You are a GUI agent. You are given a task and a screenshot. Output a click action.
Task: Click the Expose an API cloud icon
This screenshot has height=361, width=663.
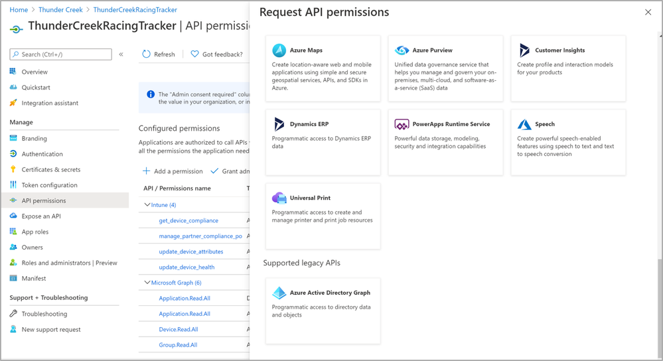click(13, 216)
